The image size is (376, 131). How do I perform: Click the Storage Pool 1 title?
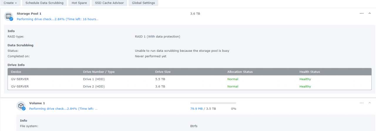click(29, 13)
